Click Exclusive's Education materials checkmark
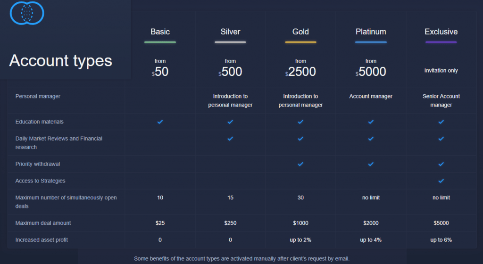The width and height of the screenshot is (483, 264). point(441,122)
